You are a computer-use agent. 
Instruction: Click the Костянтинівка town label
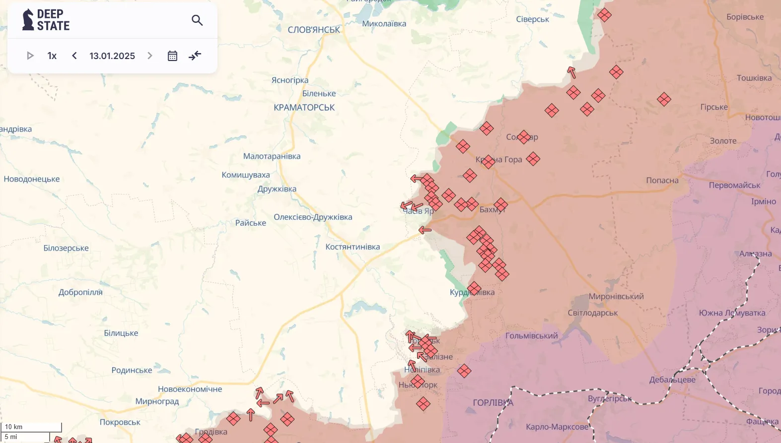tap(353, 247)
